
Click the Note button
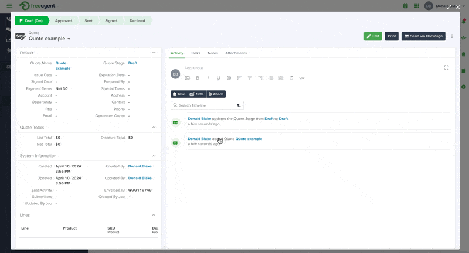[x=196, y=94]
